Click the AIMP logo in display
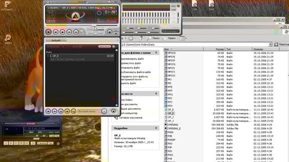The height and width of the screenshot is (162, 289). (x=75, y=16)
